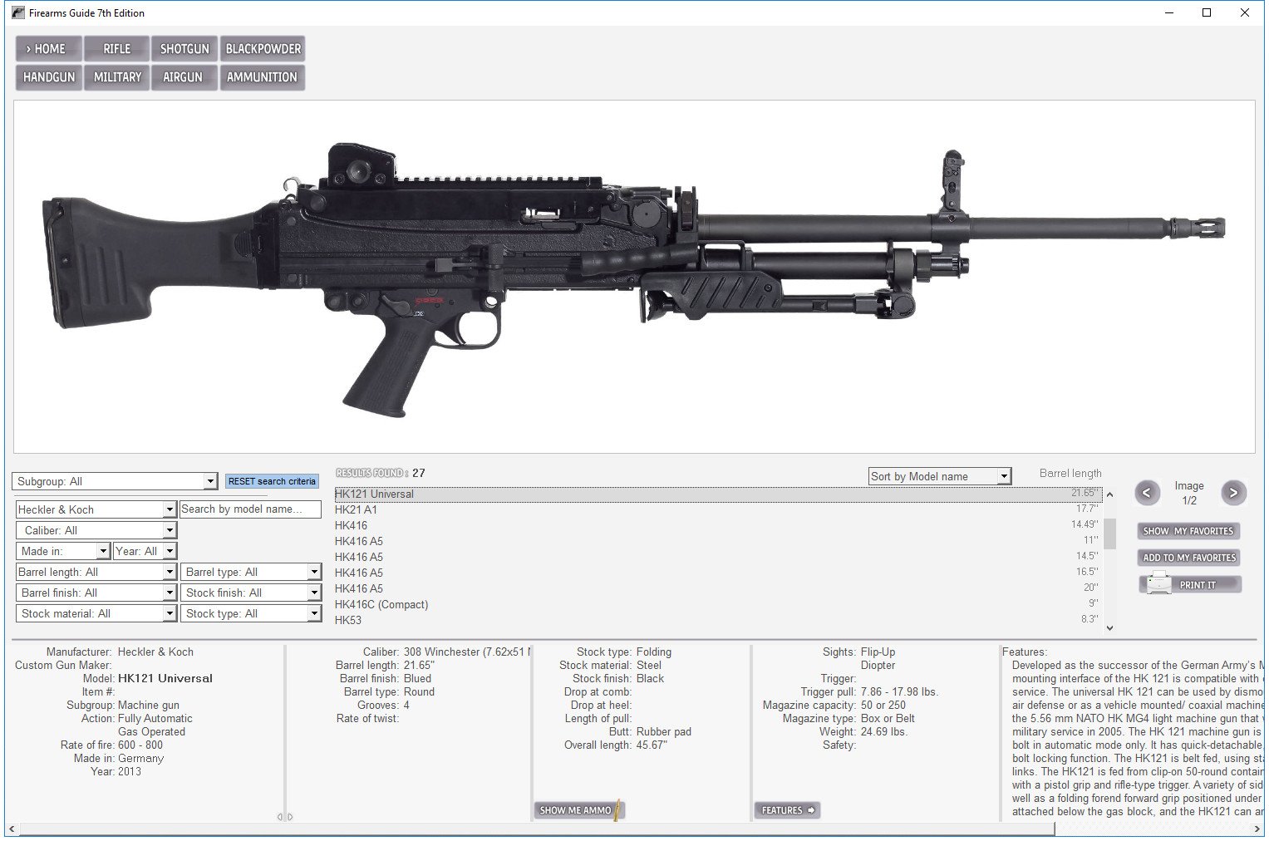Click the printer Print It button
1269x841 pixels.
pyautogui.click(x=1189, y=585)
